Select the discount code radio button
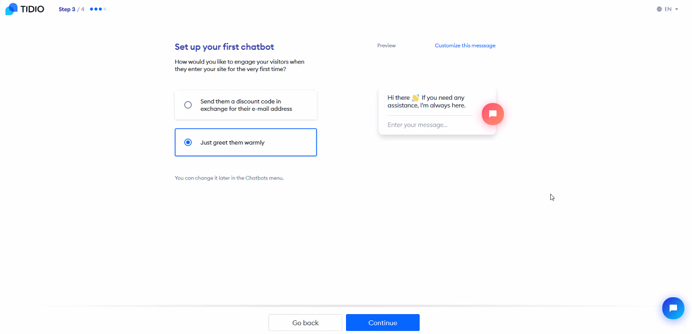Screen dimensions: 692x334 point(188,105)
